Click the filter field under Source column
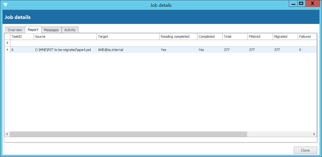The image size is (322, 157). (x=65, y=43)
